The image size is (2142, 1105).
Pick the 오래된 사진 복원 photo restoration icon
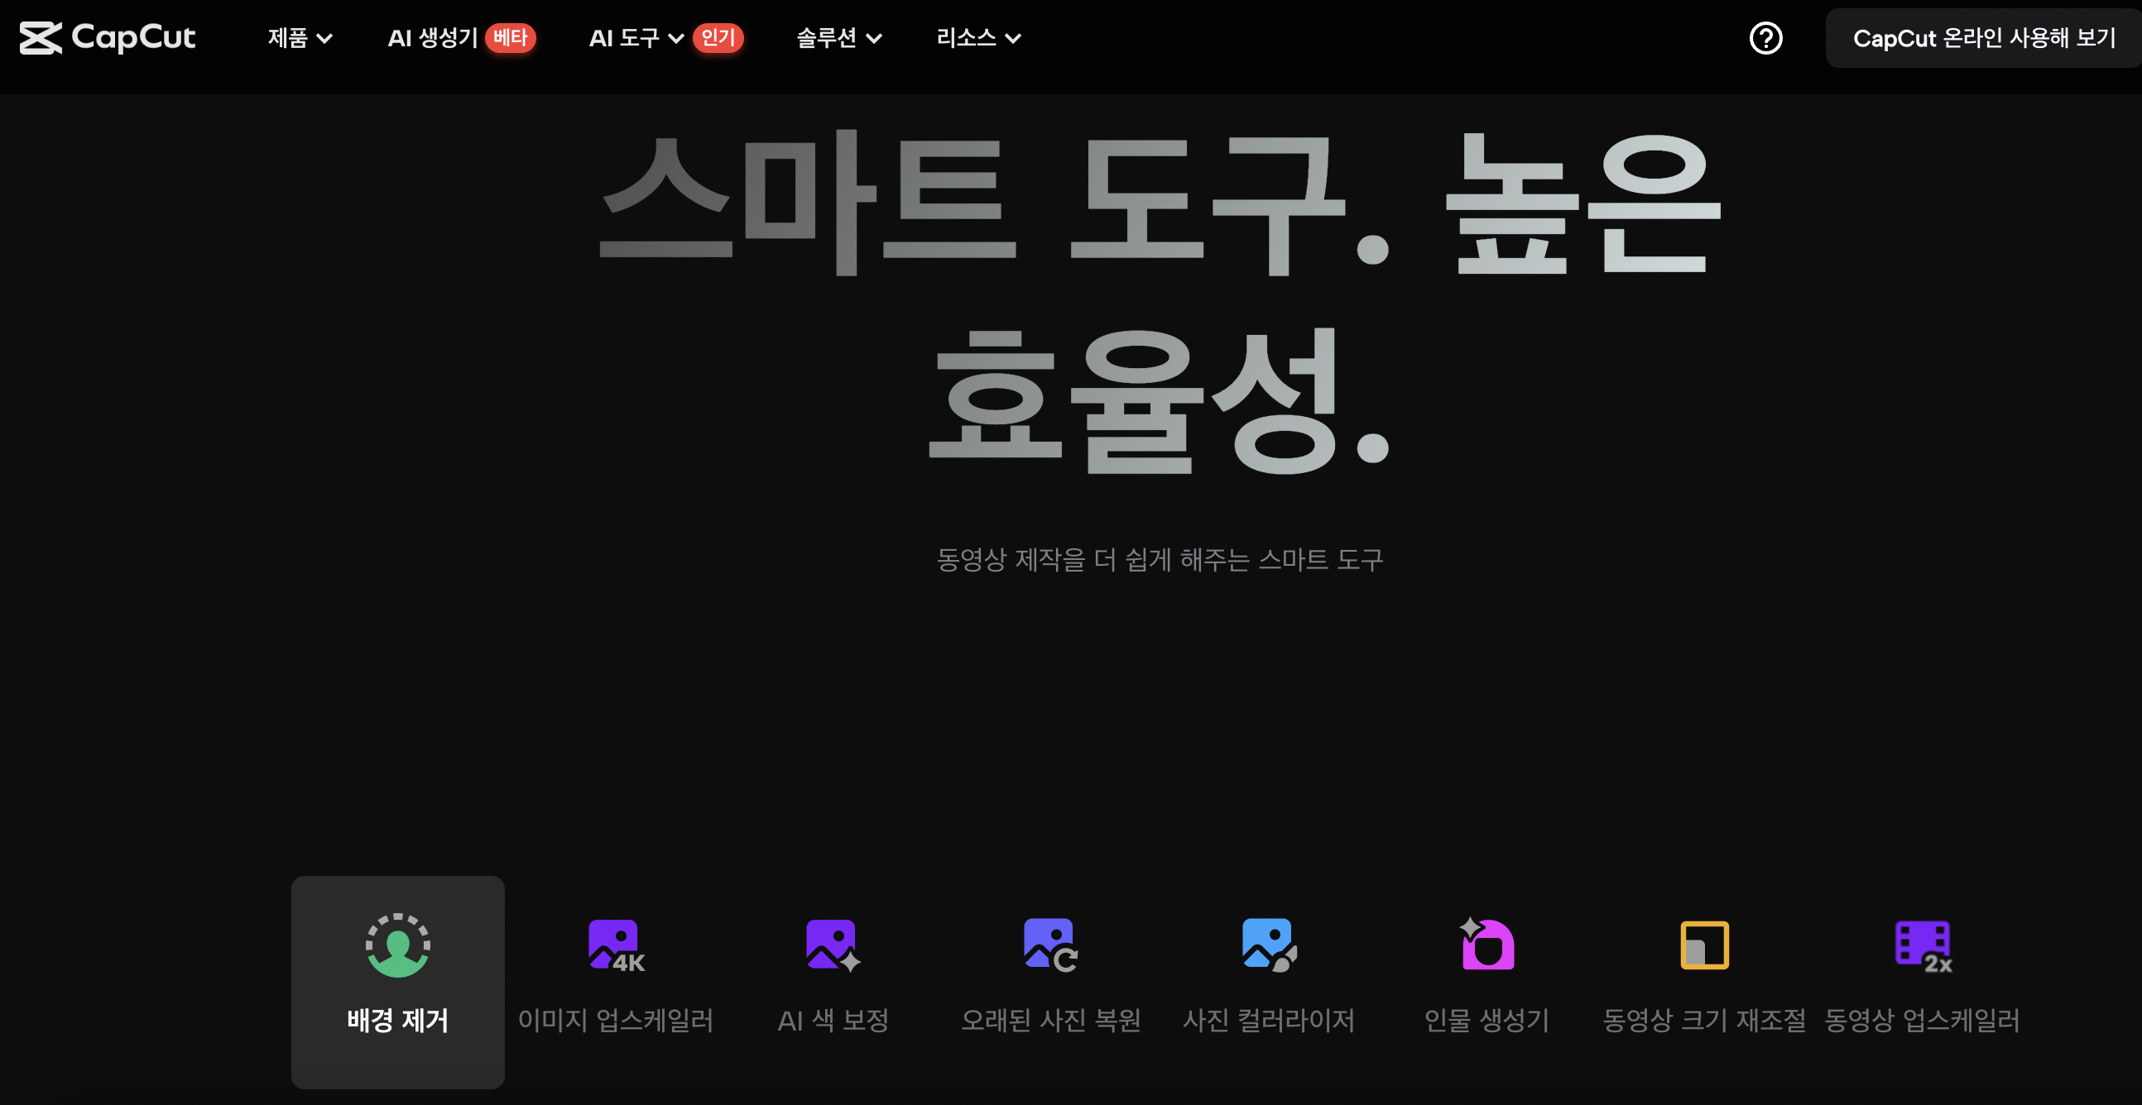(1050, 945)
